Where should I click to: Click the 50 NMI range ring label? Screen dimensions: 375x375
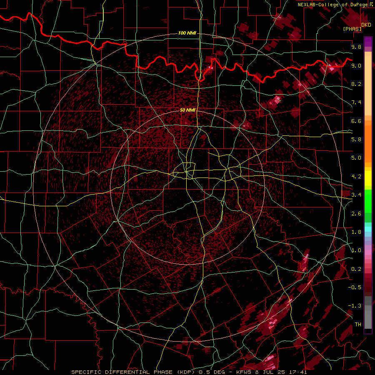tap(187, 110)
